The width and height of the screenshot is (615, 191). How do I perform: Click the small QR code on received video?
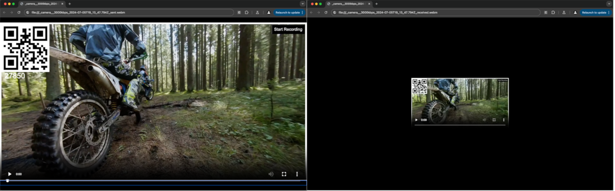click(420, 86)
